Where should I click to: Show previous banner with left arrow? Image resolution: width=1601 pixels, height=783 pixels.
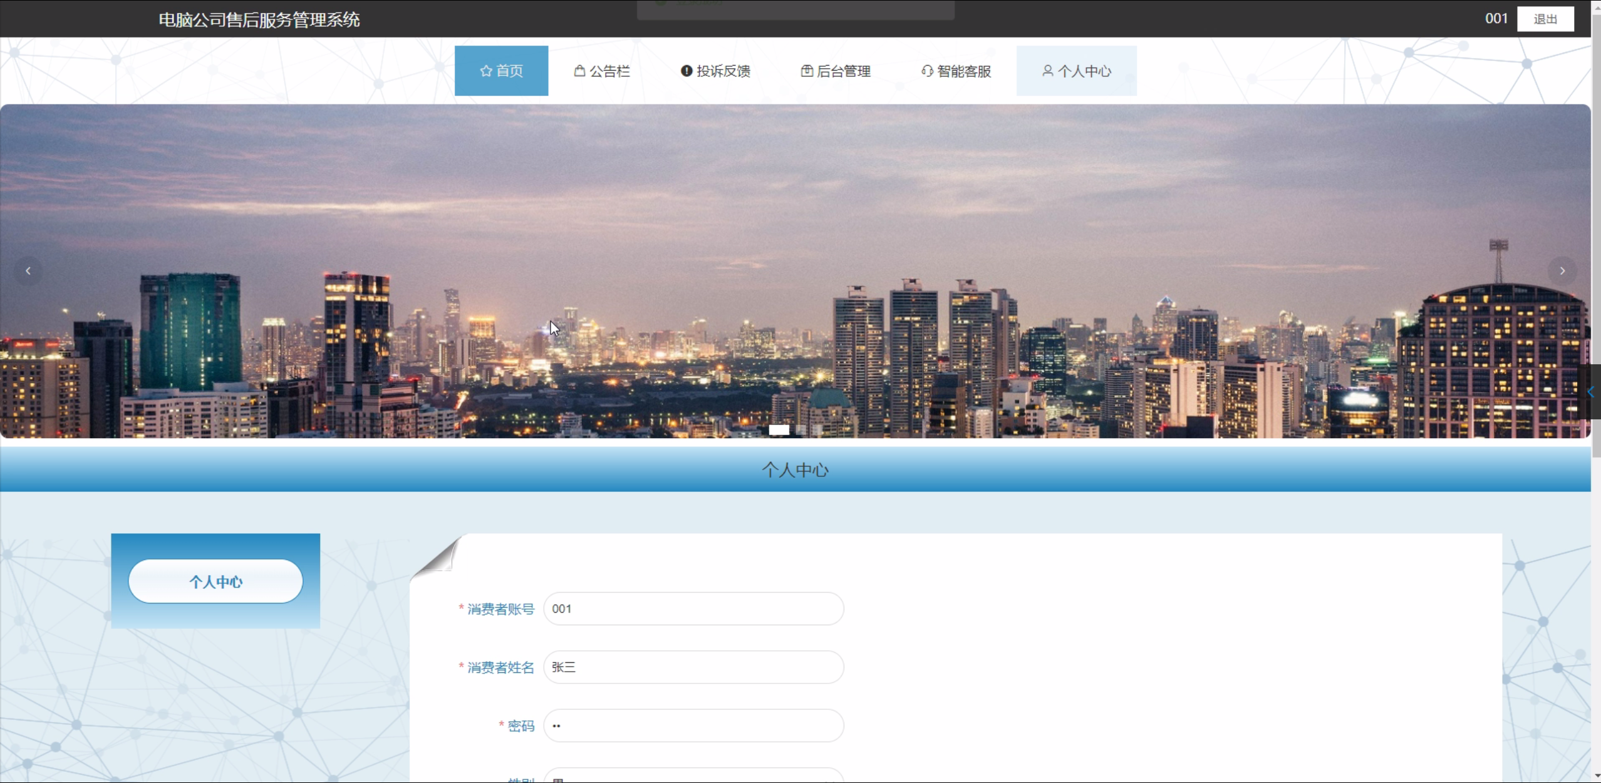[28, 271]
